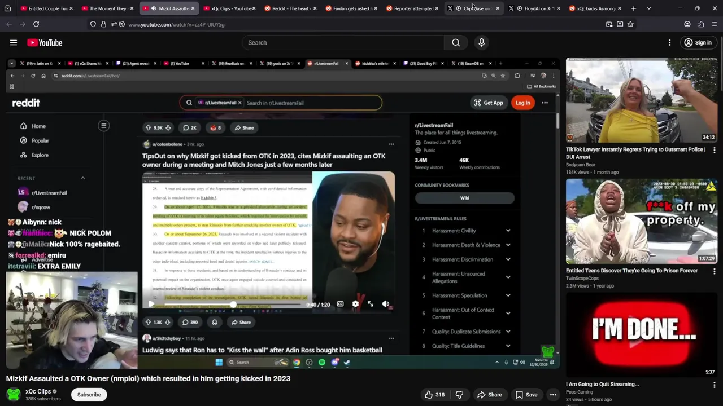
Task: Open 'I Am Going to Quit Streaming...' title
Action: (602, 385)
